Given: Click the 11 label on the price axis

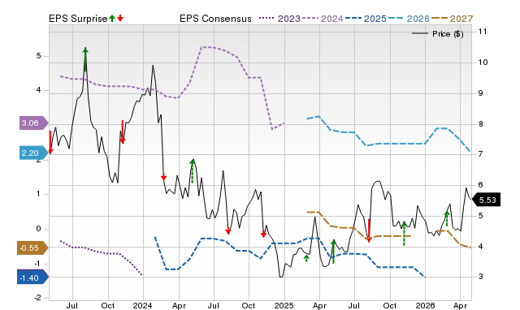Looking at the screenshot, I should click(x=483, y=32).
